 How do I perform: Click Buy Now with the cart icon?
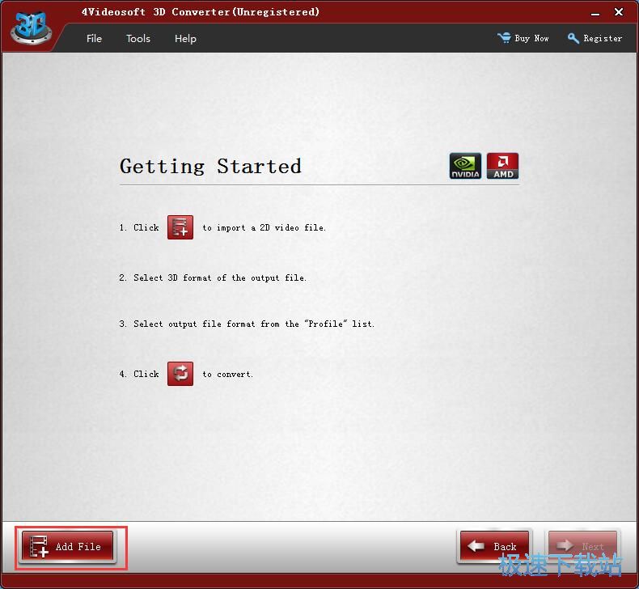[x=523, y=38]
